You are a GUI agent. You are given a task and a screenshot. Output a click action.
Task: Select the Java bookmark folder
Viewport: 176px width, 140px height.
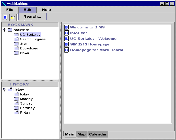pyautogui.click(x=24, y=44)
